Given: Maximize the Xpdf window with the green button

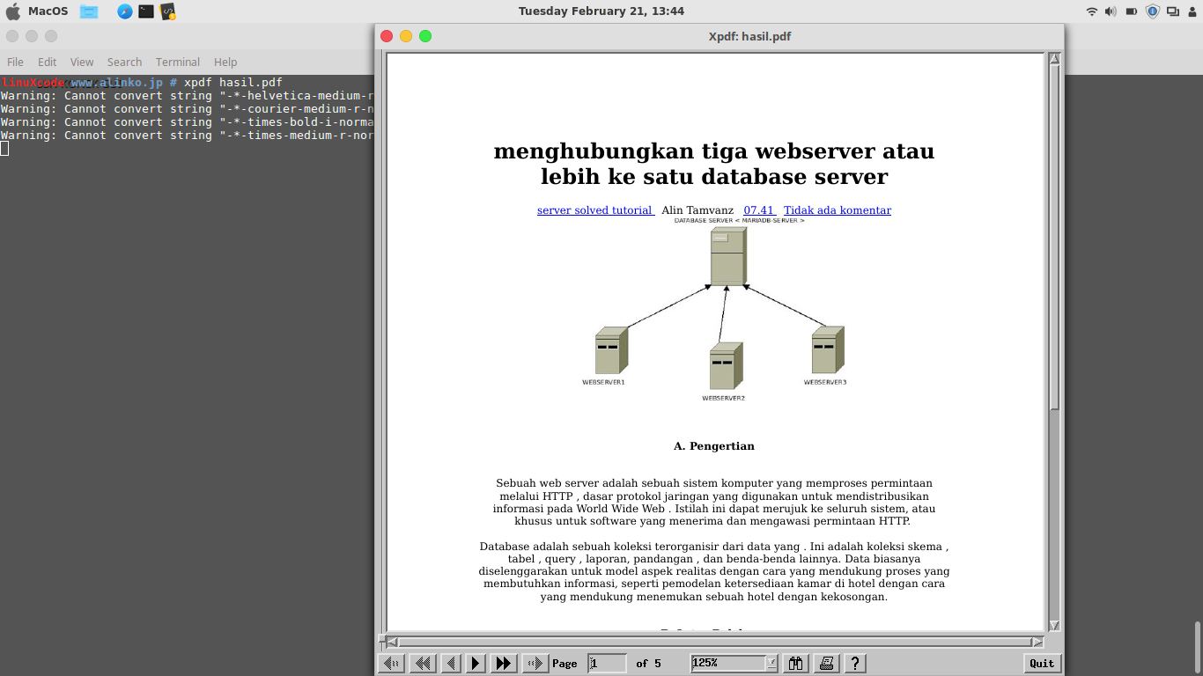Looking at the screenshot, I should click(x=425, y=36).
